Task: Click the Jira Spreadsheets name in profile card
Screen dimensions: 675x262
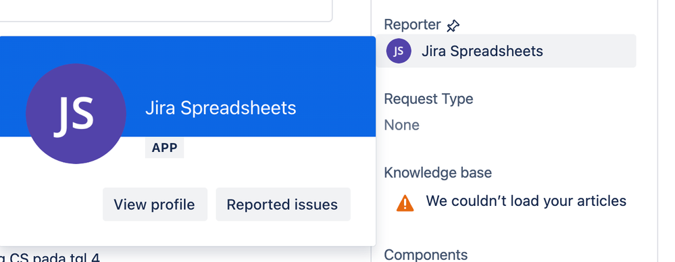Action: [220, 108]
